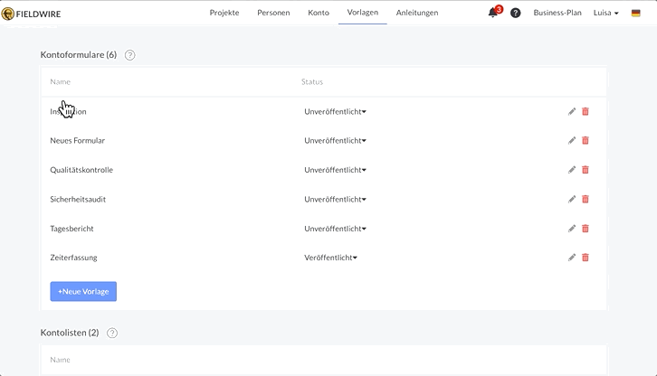Image resolution: width=657 pixels, height=376 pixels.
Task: Delete the Tagesbericht form
Action: (x=586, y=229)
